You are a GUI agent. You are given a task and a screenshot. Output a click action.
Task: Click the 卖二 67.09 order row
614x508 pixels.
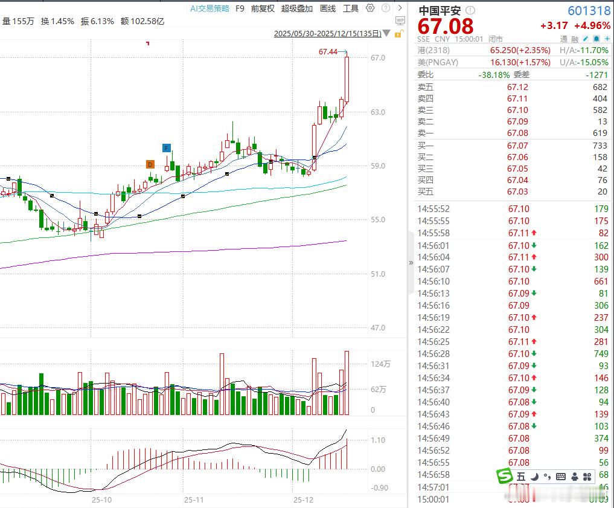pyautogui.click(x=513, y=121)
